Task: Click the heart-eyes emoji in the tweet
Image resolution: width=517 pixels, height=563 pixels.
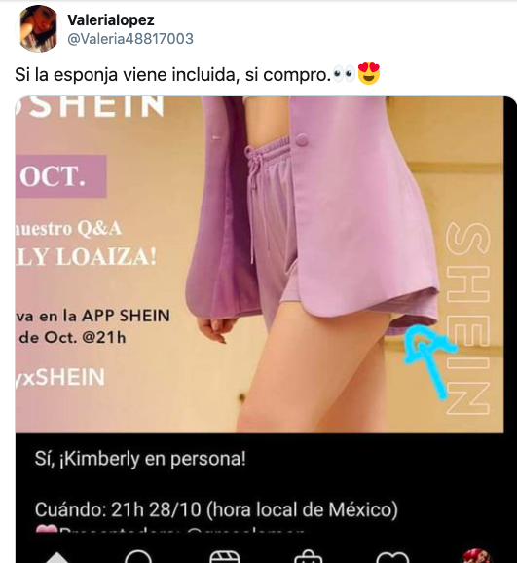Action: coord(369,74)
